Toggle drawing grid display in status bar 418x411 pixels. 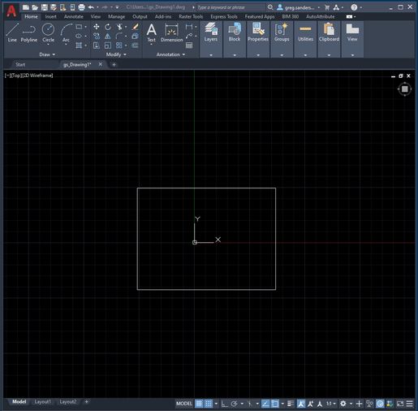point(199,404)
